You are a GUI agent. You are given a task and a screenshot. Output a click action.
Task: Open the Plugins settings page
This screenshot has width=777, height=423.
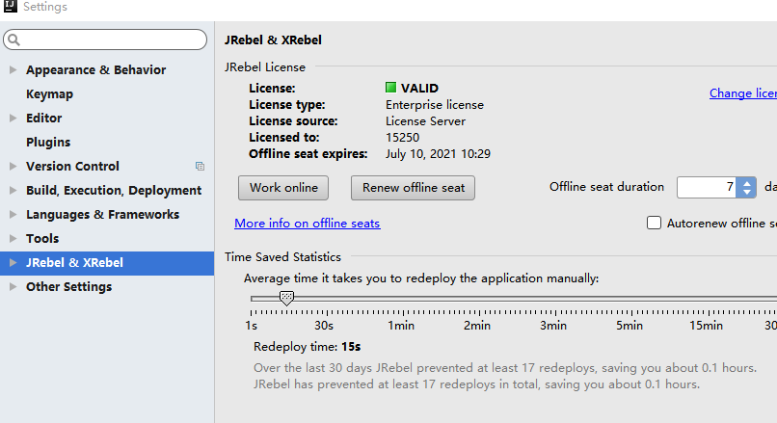[x=48, y=143]
